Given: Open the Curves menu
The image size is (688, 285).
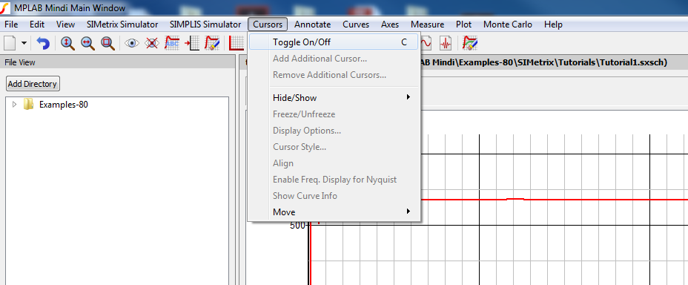Looking at the screenshot, I should pyautogui.click(x=356, y=24).
